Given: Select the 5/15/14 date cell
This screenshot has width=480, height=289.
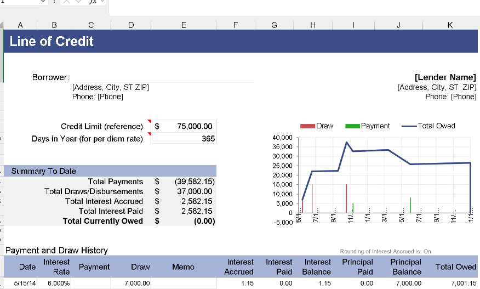Looking at the screenshot, I should 20,283.
